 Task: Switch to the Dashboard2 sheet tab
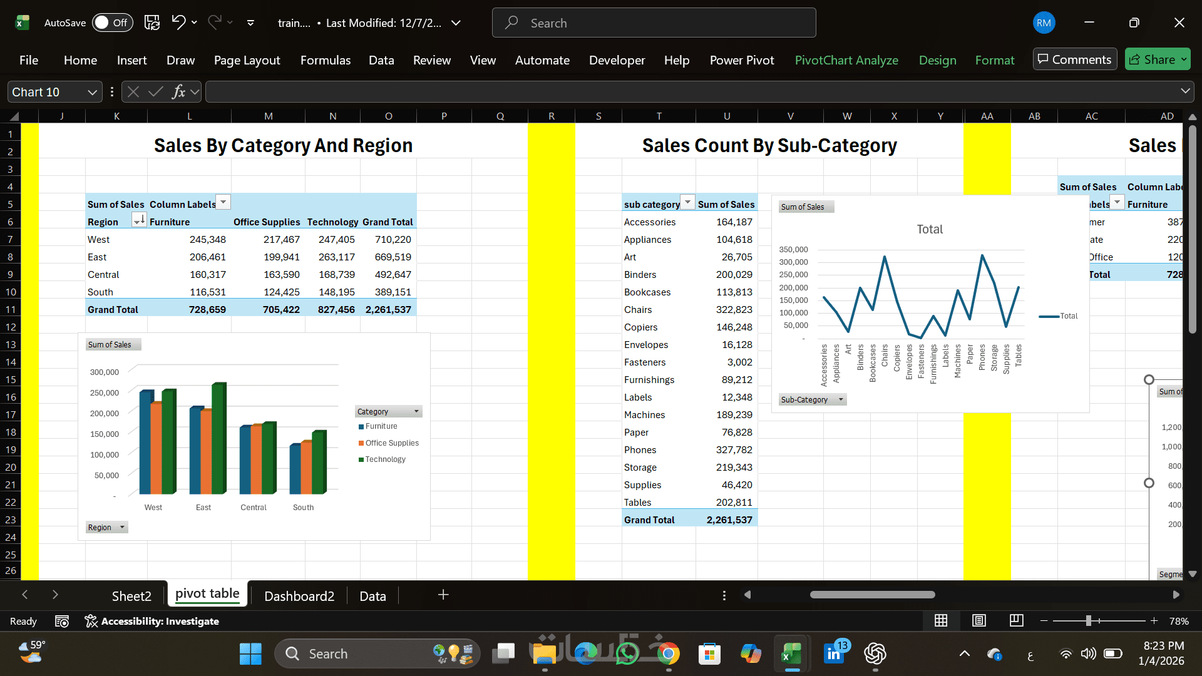pos(299,596)
